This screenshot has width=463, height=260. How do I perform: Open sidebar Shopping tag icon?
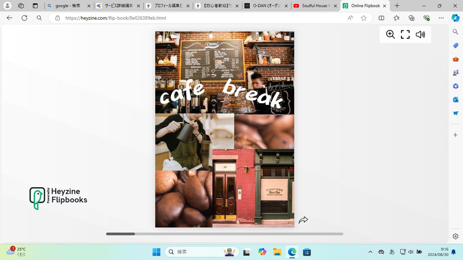[x=455, y=45]
